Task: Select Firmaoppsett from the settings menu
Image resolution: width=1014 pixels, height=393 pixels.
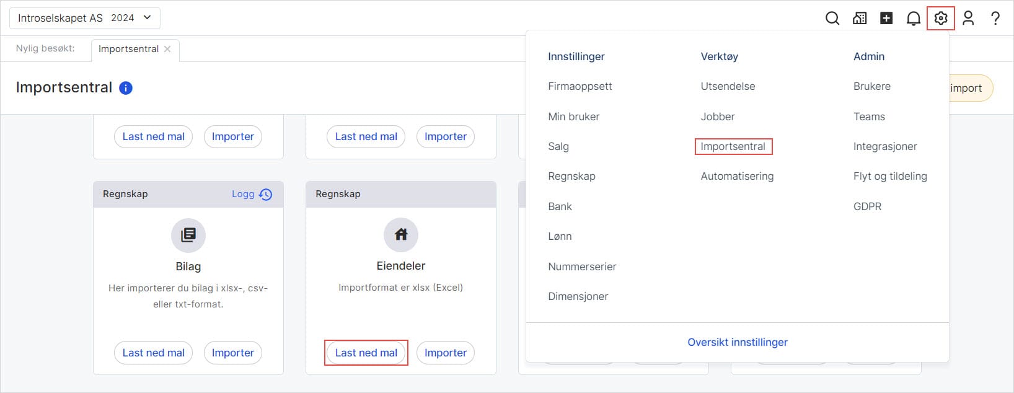Action: point(580,86)
